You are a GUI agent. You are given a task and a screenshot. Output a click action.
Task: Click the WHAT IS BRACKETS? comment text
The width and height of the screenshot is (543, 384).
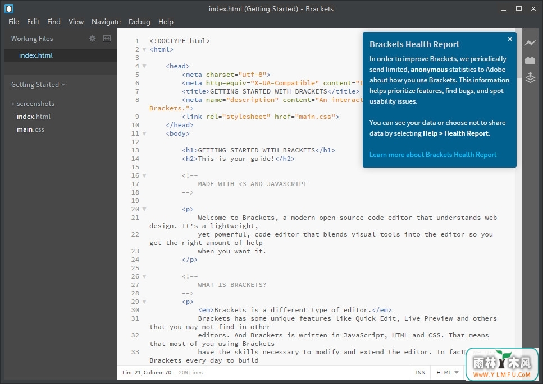[x=232, y=285]
